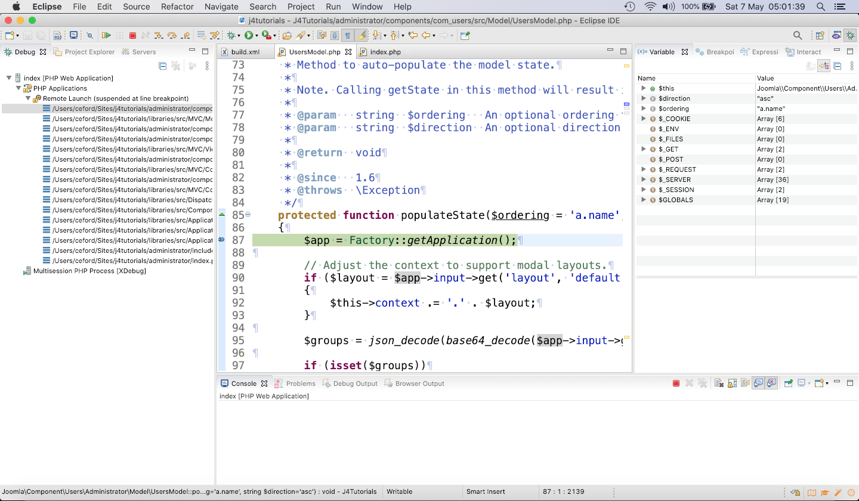Open the Refactor menu
The image size is (859, 501).
(177, 7)
